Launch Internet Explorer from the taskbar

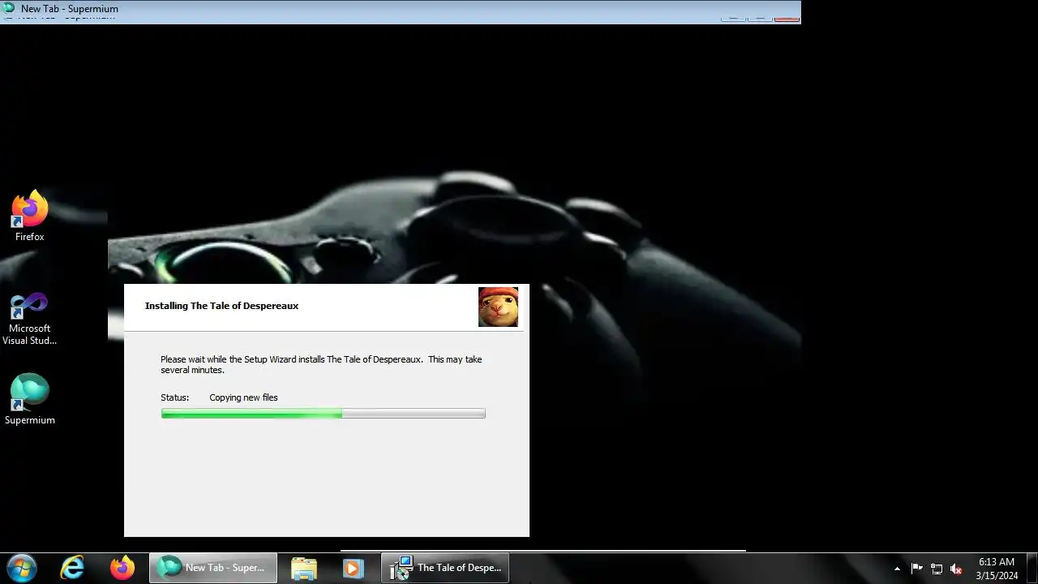[73, 568]
